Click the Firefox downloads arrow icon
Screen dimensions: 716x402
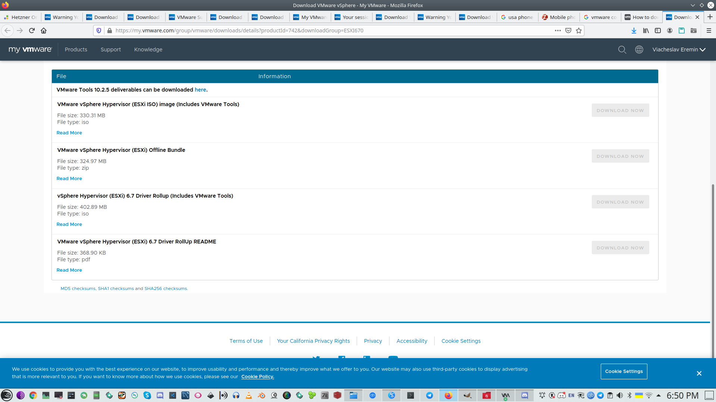coord(634,31)
